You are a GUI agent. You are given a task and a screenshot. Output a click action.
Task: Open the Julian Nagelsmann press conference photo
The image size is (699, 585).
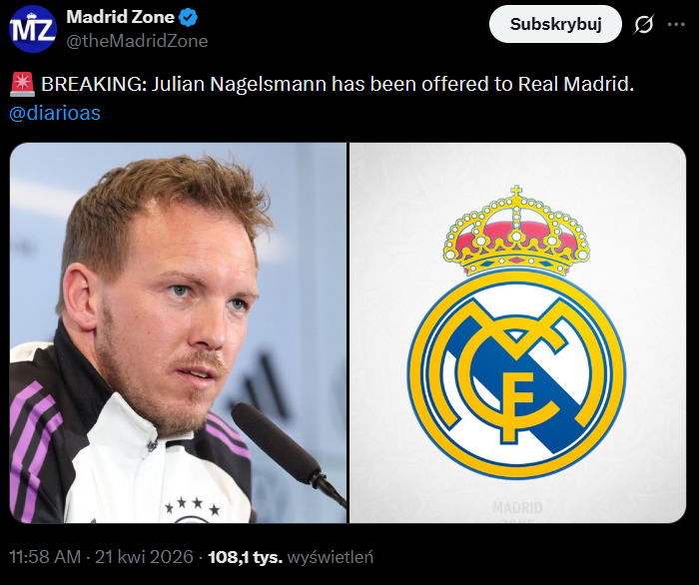pyautogui.click(x=179, y=332)
